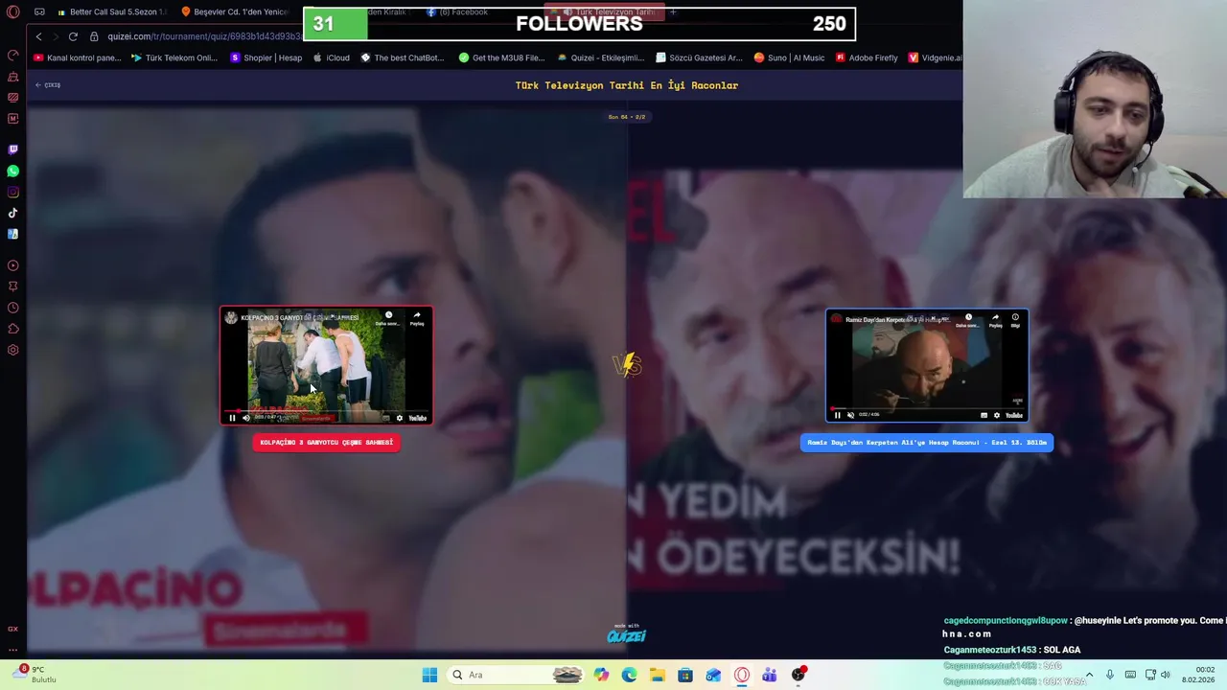Image resolution: width=1227 pixels, height=690 pixels.
Task: Open Twitch in Opera sidebar
Action: pyautogui.click(x=13, y=149)
